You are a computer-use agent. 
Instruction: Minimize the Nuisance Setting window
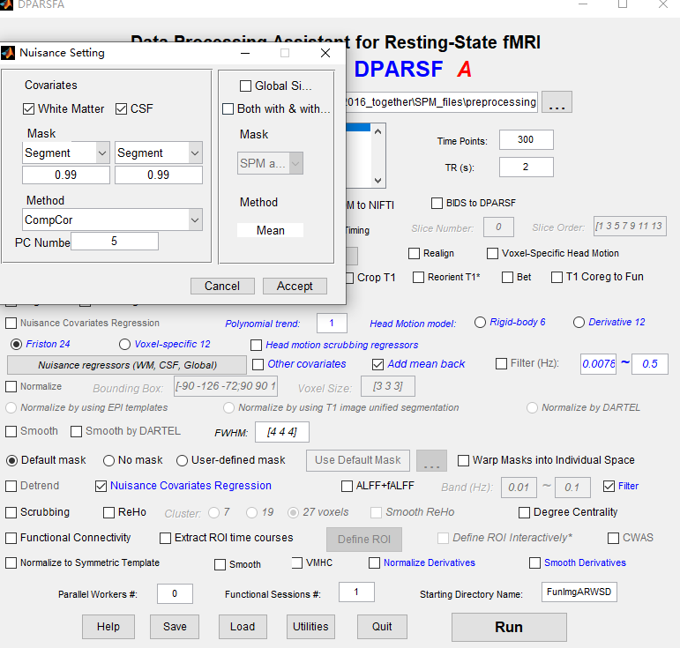(x=245, y=53)
